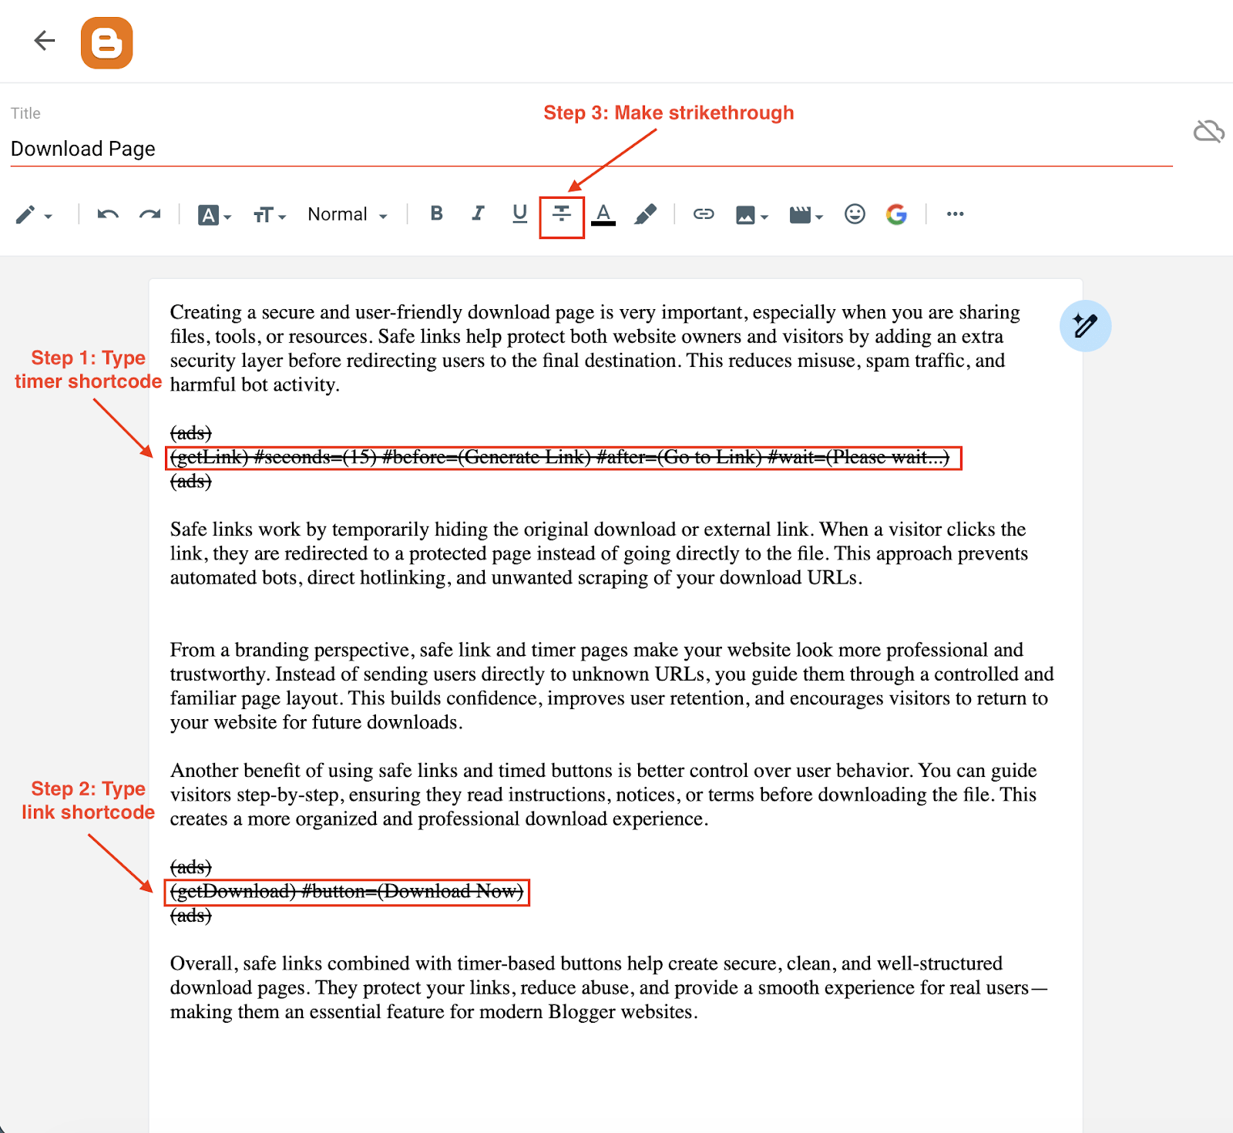
Task: Open the Google search tool icon
Action: coord(896,214)
